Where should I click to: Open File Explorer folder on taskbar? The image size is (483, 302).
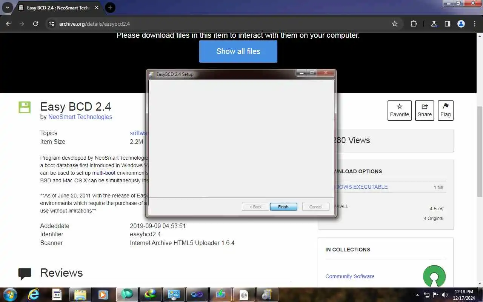point(80,294)
